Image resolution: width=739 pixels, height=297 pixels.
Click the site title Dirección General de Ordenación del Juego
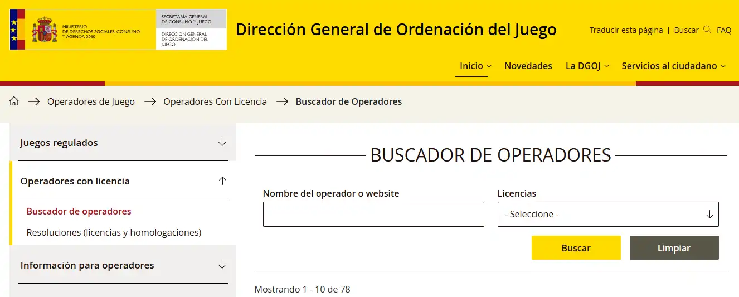coord(396,29)
